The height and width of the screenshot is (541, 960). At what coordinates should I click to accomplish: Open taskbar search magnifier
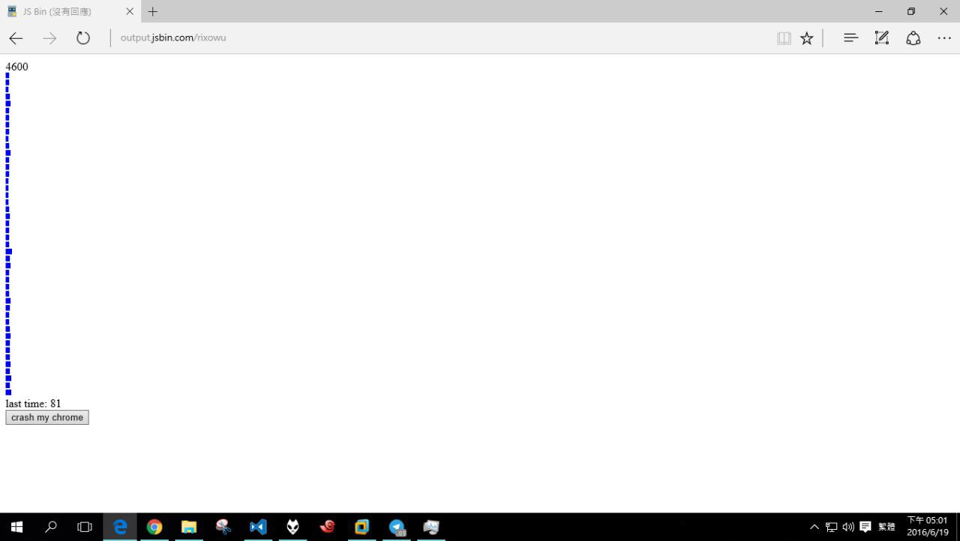[x=51, y=527]
